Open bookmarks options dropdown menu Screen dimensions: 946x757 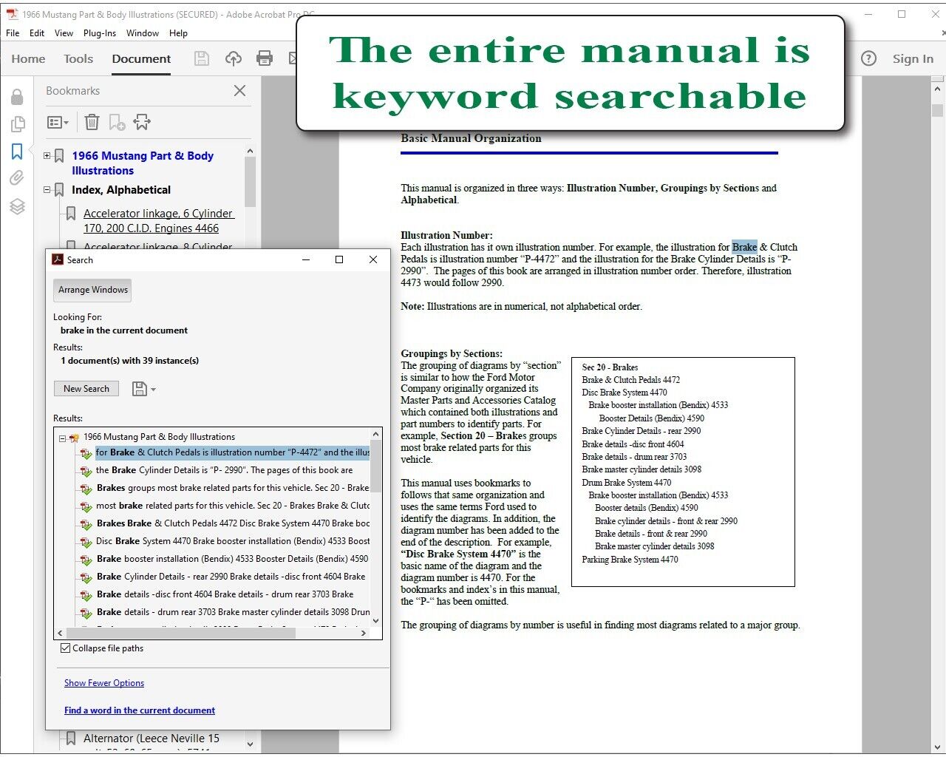[x=58, y=122]
